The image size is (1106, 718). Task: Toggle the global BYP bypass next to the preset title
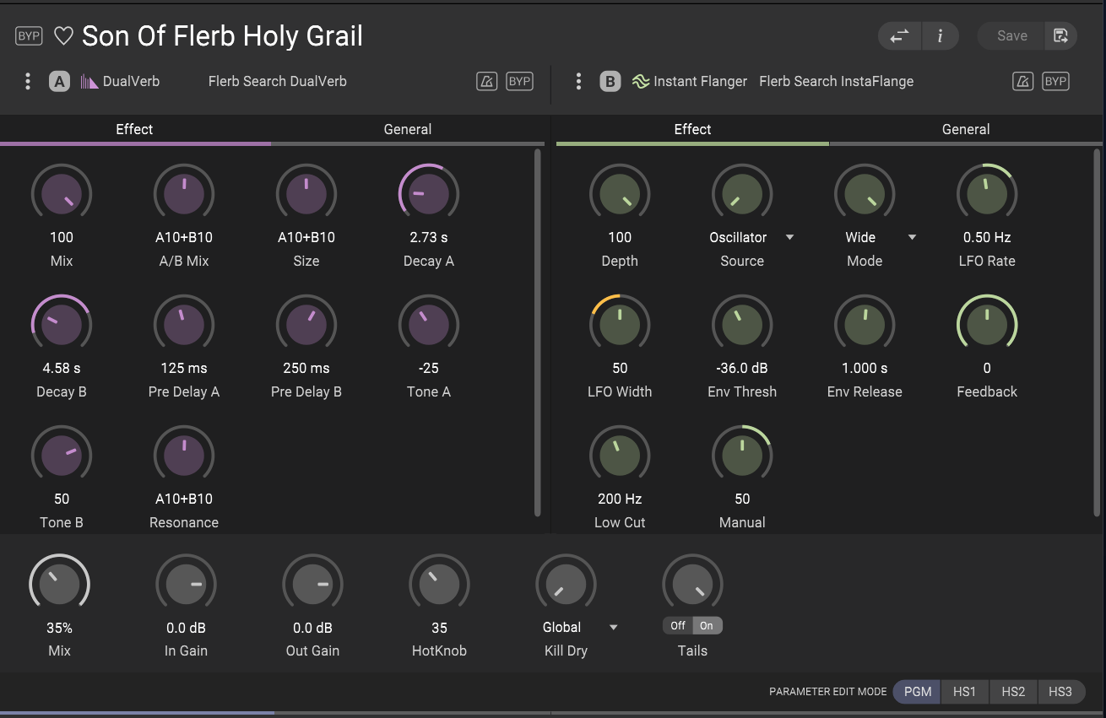click(x=29, y=36)
